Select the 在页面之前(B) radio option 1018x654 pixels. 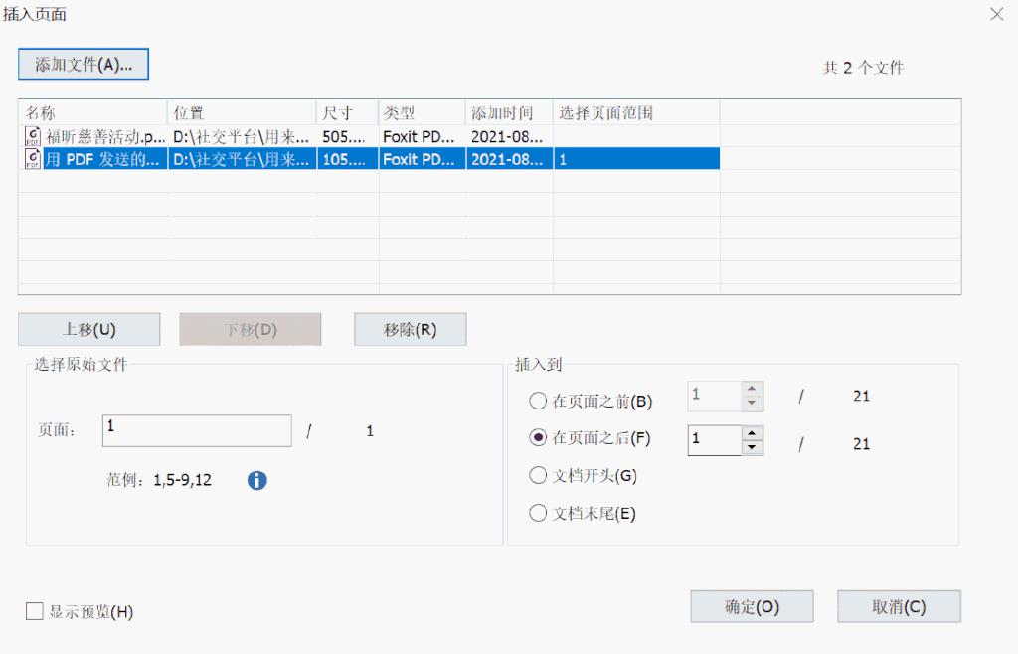pos(538,402)
